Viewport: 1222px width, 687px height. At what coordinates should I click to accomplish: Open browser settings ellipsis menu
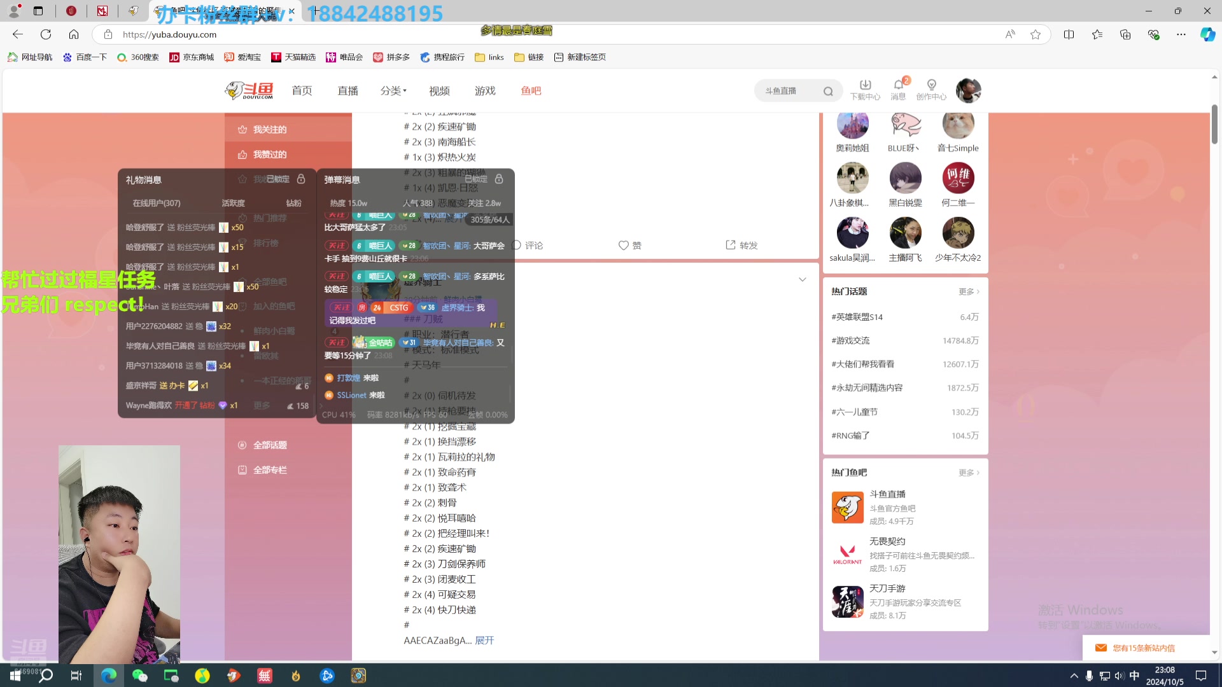(x=1181, y=34)
